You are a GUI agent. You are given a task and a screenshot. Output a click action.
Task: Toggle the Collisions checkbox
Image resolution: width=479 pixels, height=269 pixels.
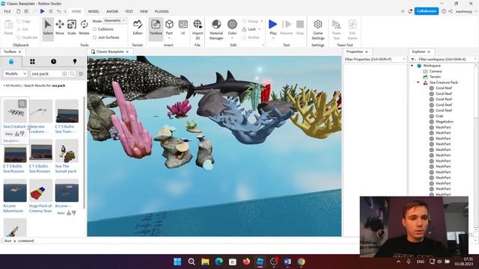click(95, 29)
